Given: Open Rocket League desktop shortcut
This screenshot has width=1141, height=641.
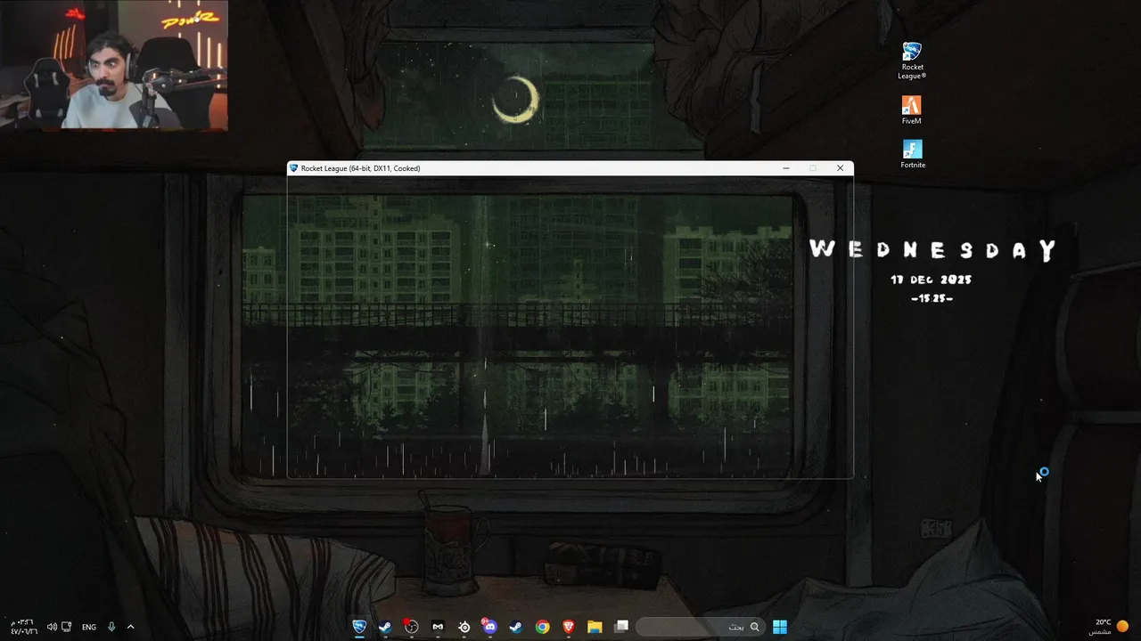Looking at the screenshot, I should (x=911, y=61).
